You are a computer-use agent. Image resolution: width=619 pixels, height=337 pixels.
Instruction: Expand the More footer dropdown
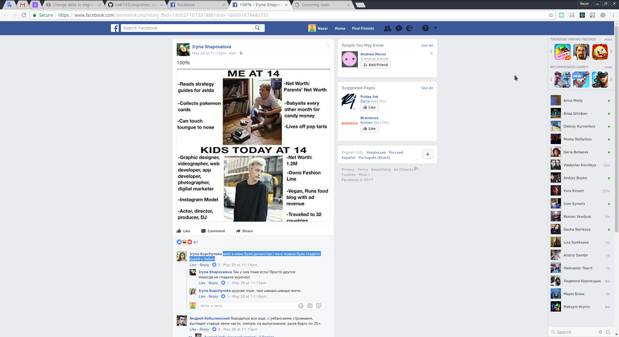[x=364, y=175]
